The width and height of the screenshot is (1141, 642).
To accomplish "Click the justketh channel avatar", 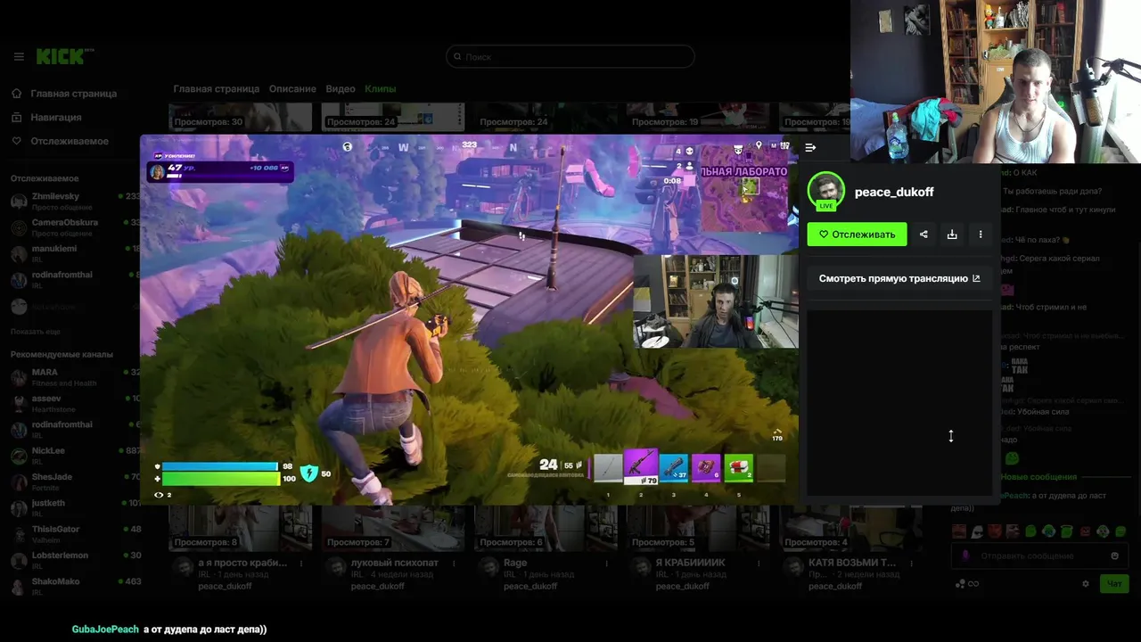I will coord(19,508).
